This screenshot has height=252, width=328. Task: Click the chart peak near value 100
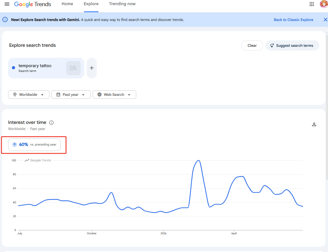pyautogui.click(x=199, y=161)
